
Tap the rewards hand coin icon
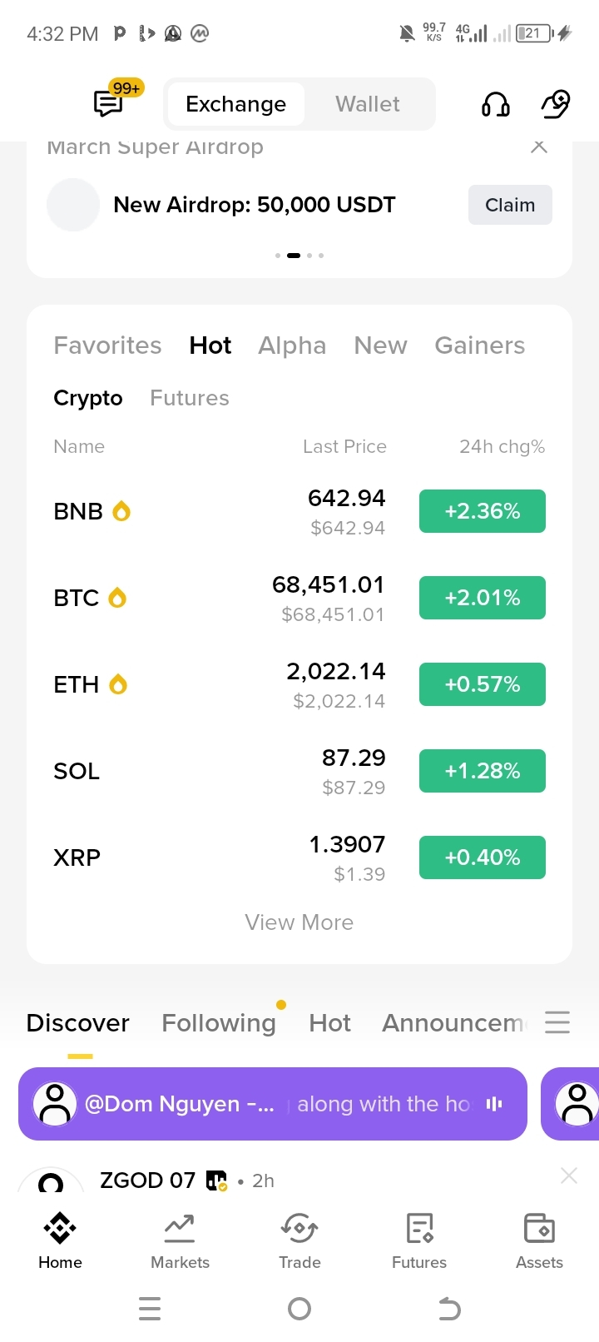coord(556,104)
